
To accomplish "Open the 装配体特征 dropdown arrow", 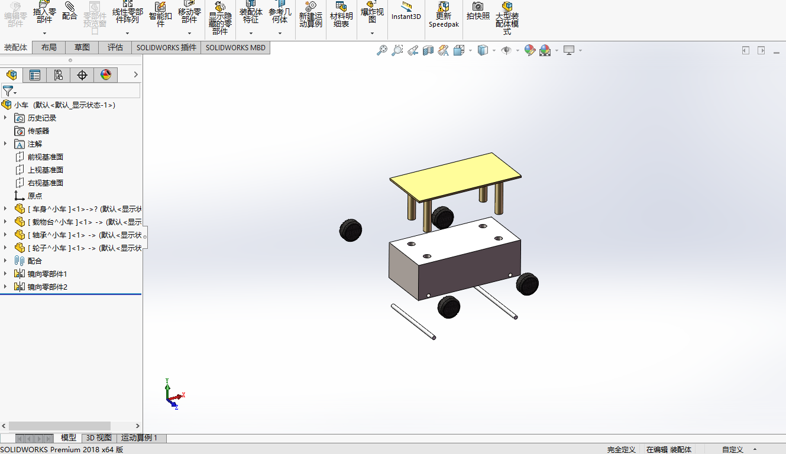I will (x=251, y=33).
